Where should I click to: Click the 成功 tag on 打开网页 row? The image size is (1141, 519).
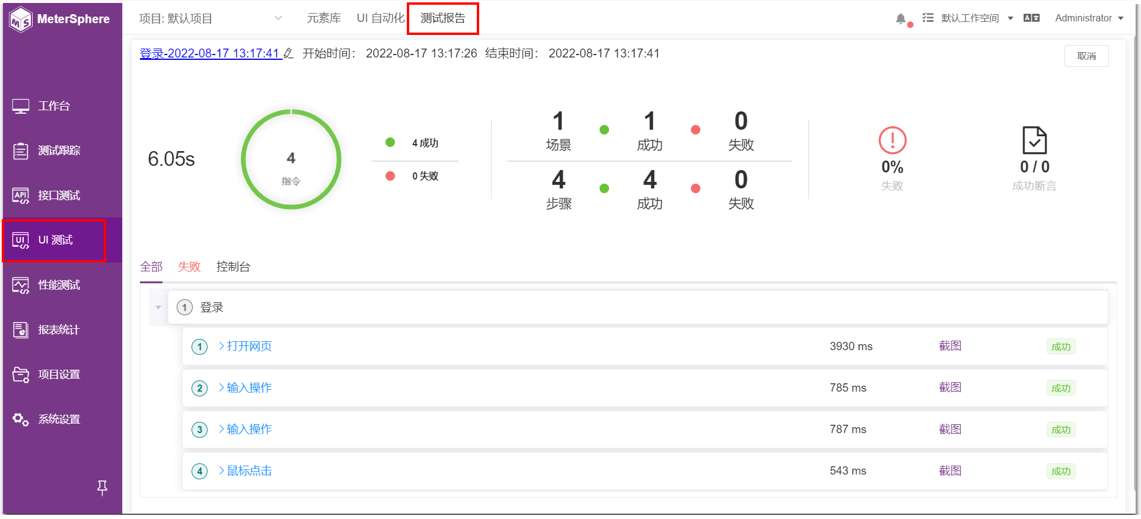[x=1061, y=347]
